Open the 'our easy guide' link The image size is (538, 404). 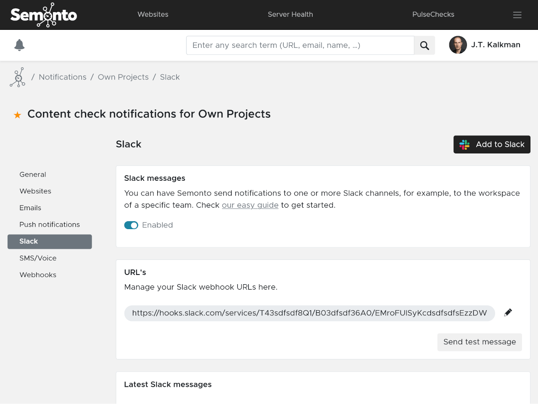(x=250, y=205)
